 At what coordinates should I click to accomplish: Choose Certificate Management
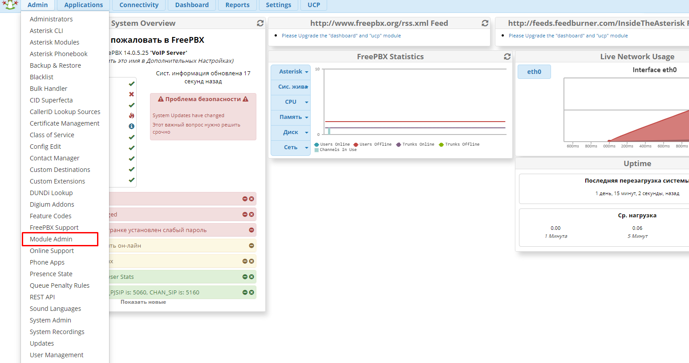65,123
